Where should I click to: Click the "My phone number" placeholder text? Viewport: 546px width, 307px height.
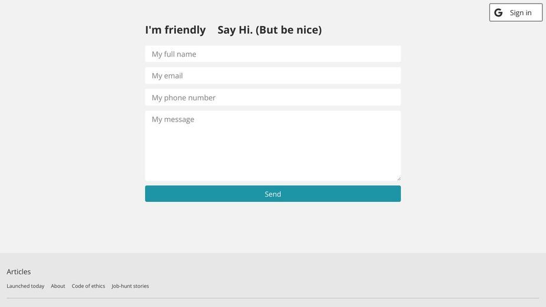click(184, 98)
